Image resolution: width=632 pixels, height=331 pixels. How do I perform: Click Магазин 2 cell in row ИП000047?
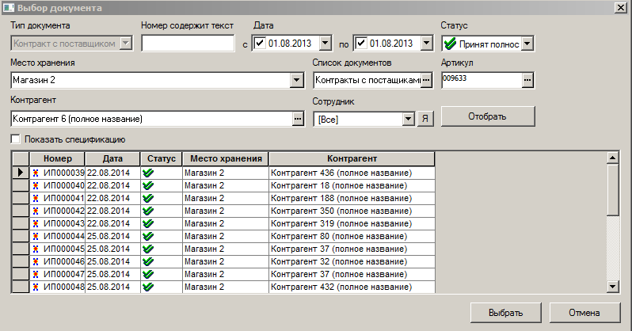226,275
